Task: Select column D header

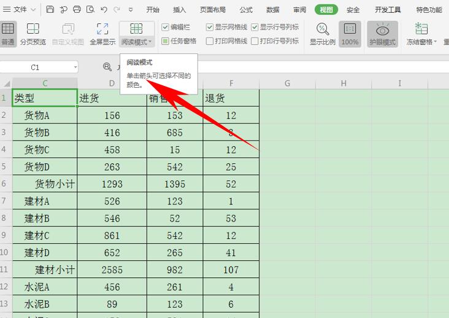Action: click(112, 83)
